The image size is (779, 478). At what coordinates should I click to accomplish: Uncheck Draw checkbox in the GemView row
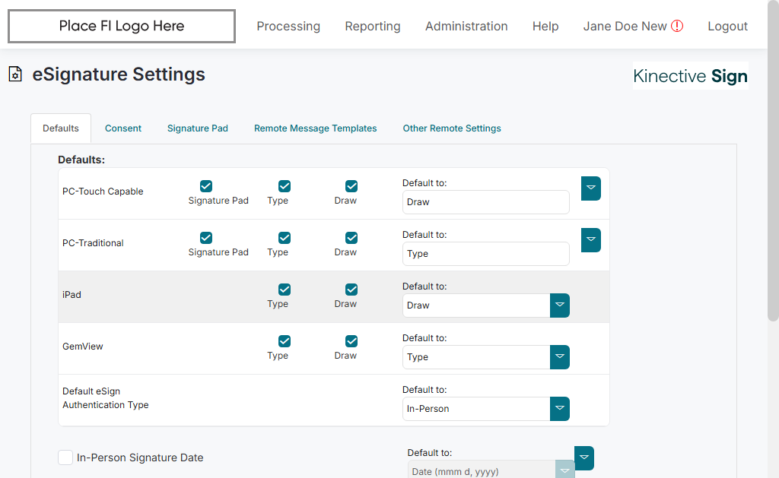[x=351, y=341]
